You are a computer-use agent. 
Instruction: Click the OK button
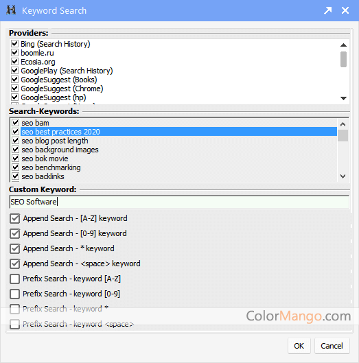(299, 346)
